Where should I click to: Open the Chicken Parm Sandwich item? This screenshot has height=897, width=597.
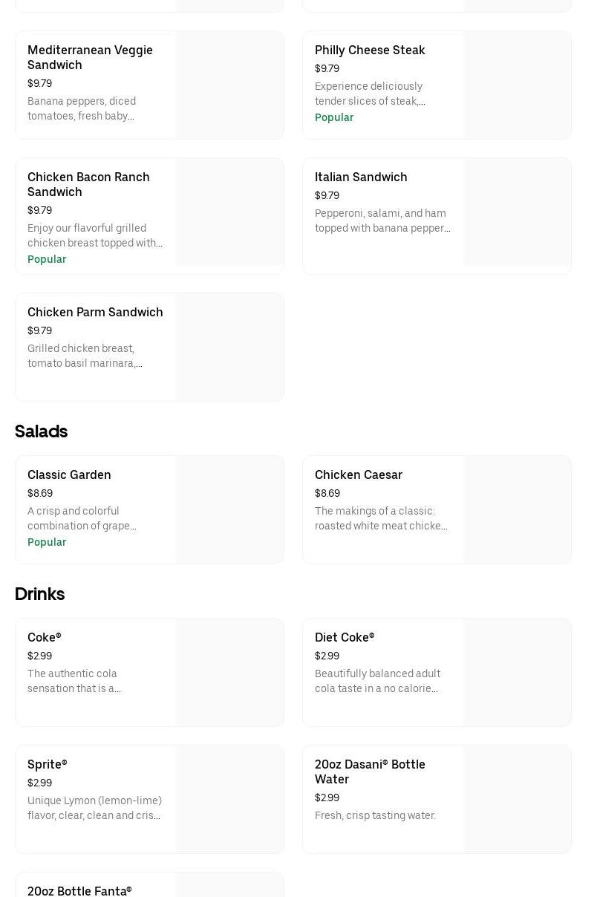pyautogui.click(x=95, y=313)
